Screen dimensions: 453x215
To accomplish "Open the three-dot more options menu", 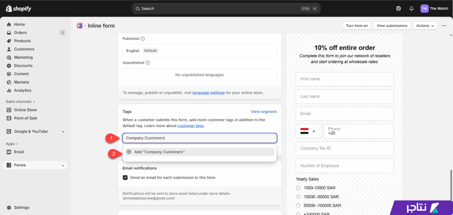I will pyautogui.click(x=444, y=26).
